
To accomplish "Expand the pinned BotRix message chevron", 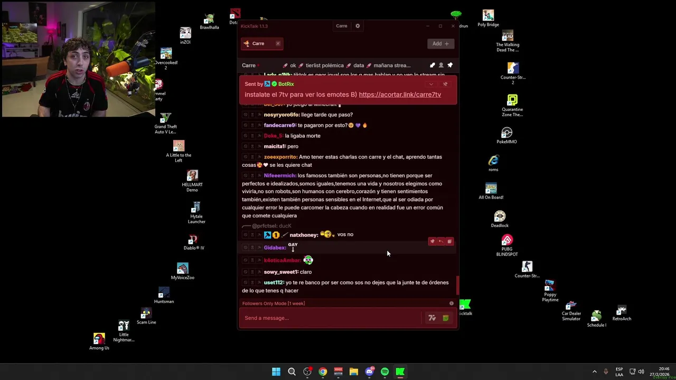I will click(431, 84).
